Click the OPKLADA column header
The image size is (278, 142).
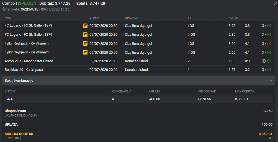[132, 18]
